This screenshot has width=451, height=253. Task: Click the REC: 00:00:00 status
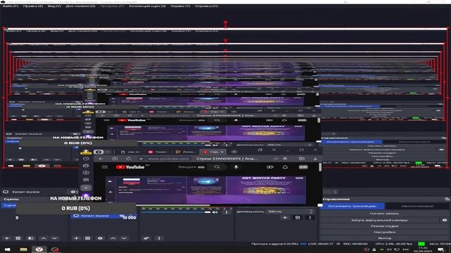click(355, 244)
